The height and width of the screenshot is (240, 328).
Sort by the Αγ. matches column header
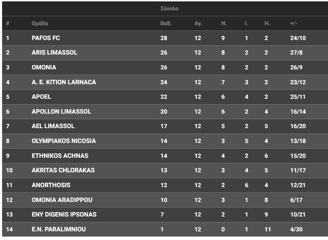(198, 23)
